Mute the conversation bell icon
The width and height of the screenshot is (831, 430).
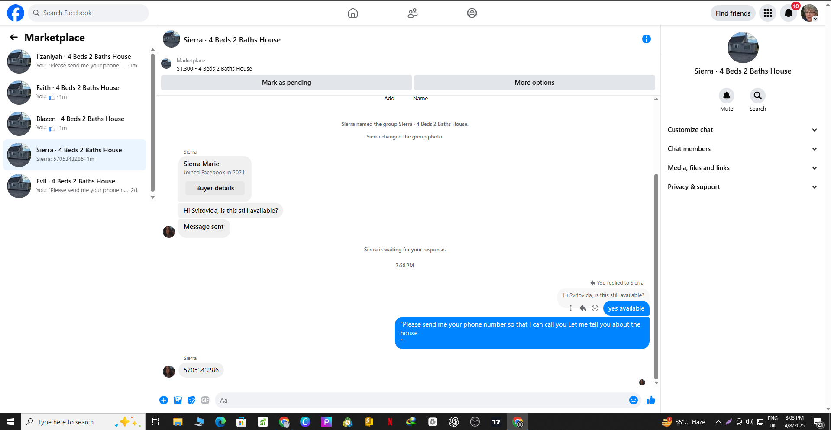coord(727,96)
